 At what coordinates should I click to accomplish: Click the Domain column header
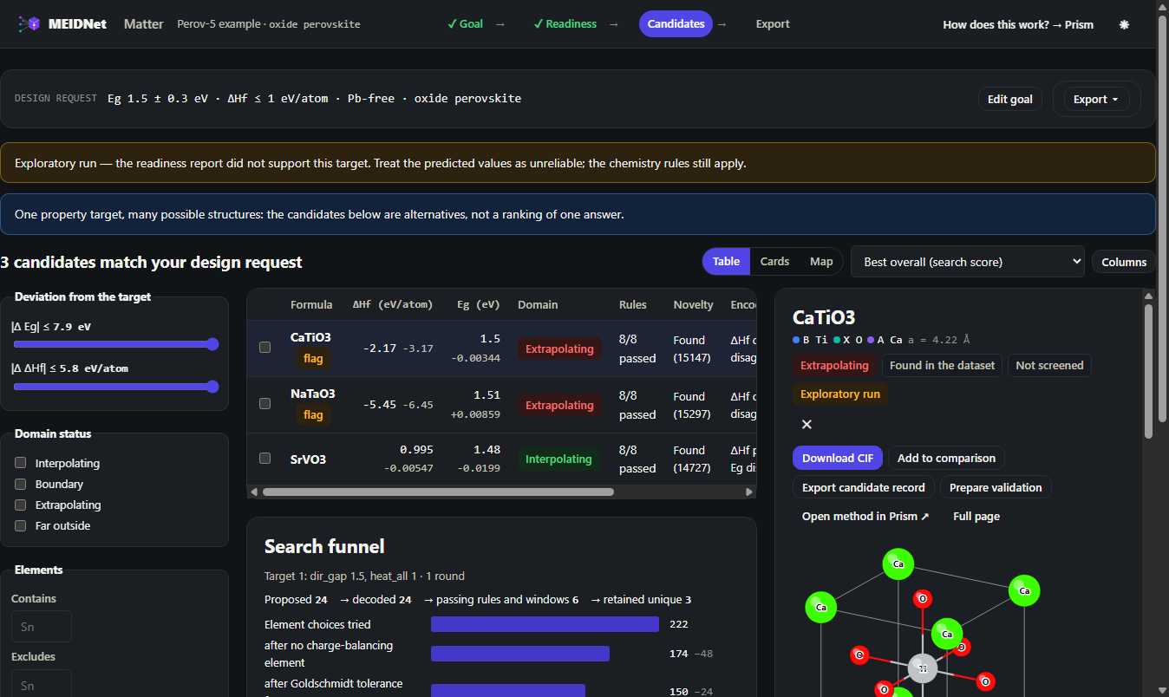[x=538, y=304]
